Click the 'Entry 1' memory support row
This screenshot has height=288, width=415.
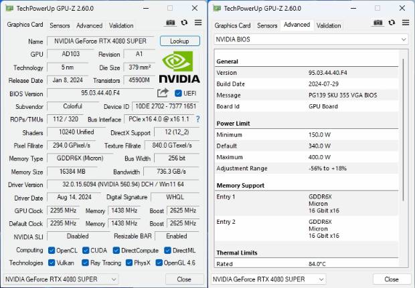pyautogui.click(x=307, y=204)
